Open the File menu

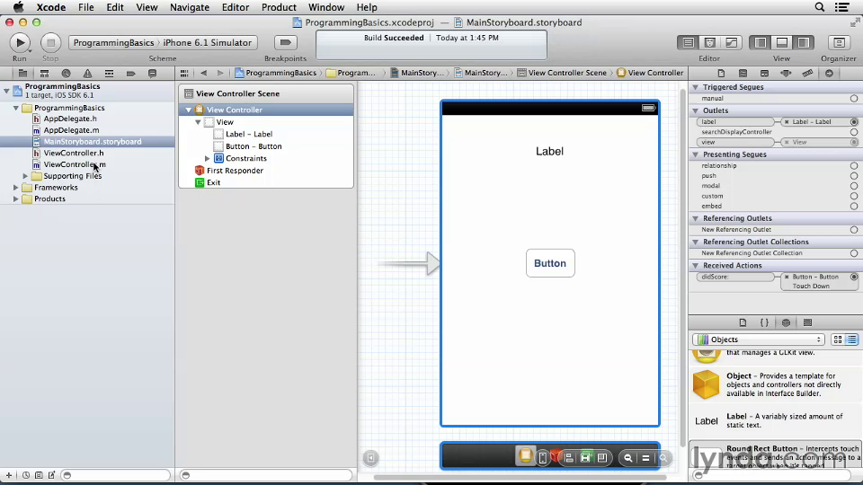coord(86,7)
